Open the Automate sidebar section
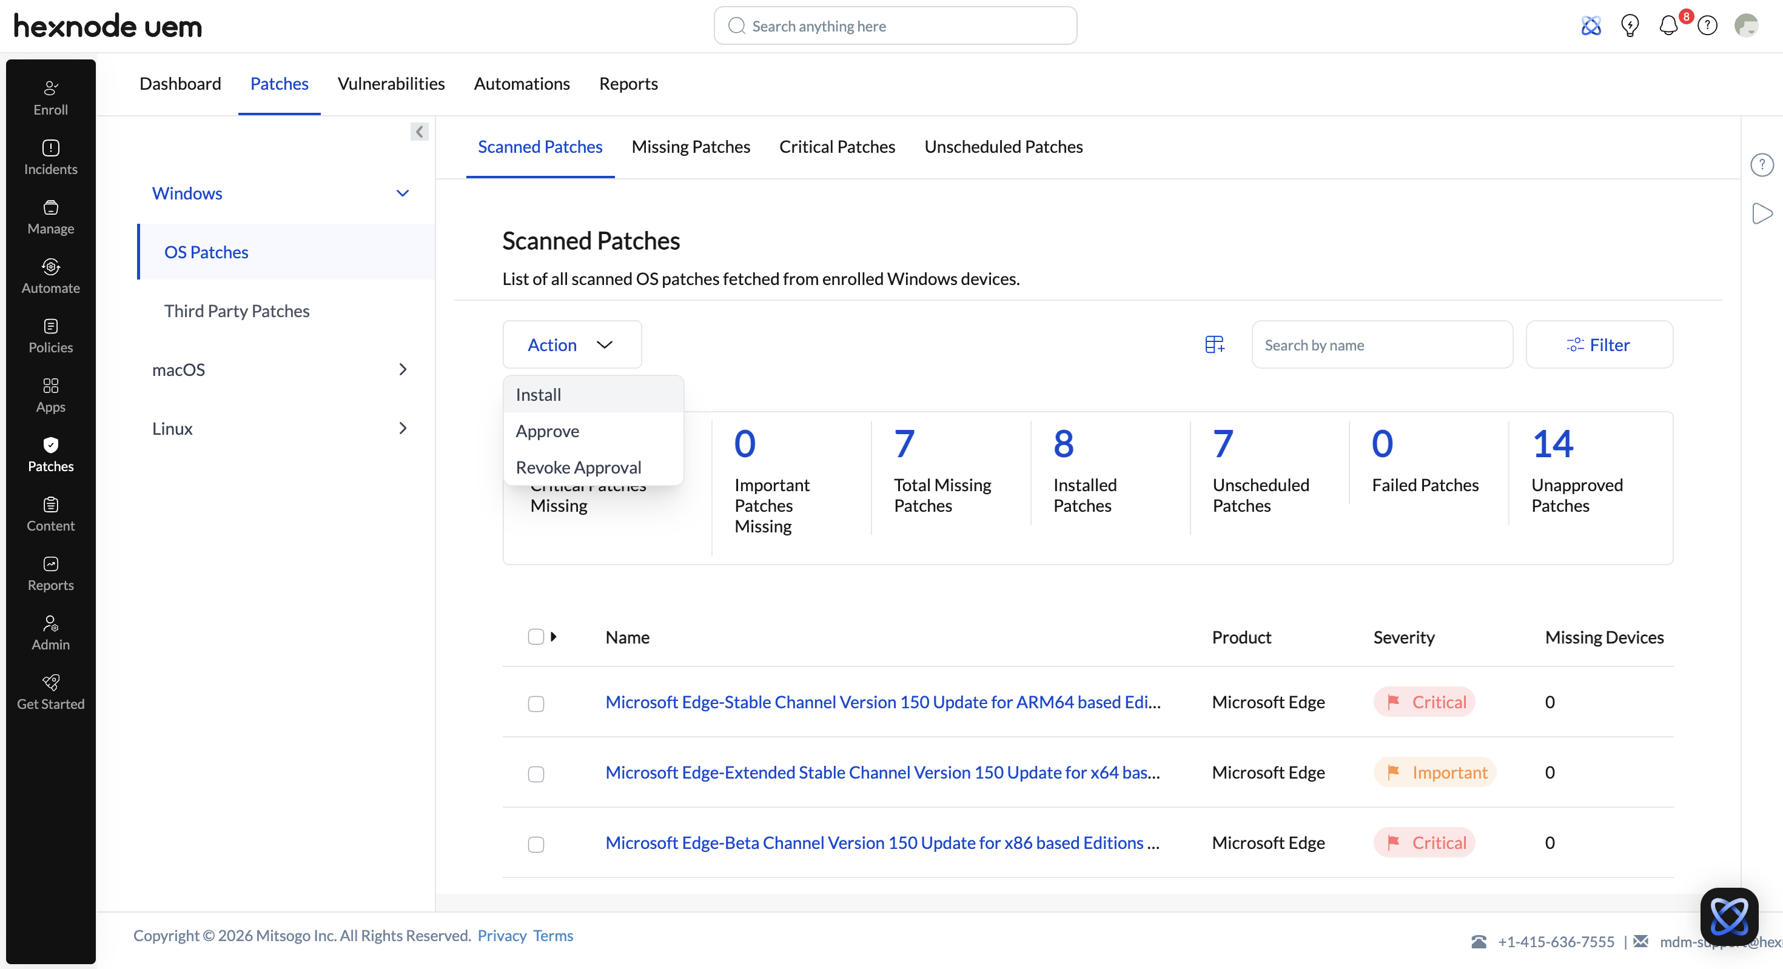1783x969 pixels. [50, 277]
